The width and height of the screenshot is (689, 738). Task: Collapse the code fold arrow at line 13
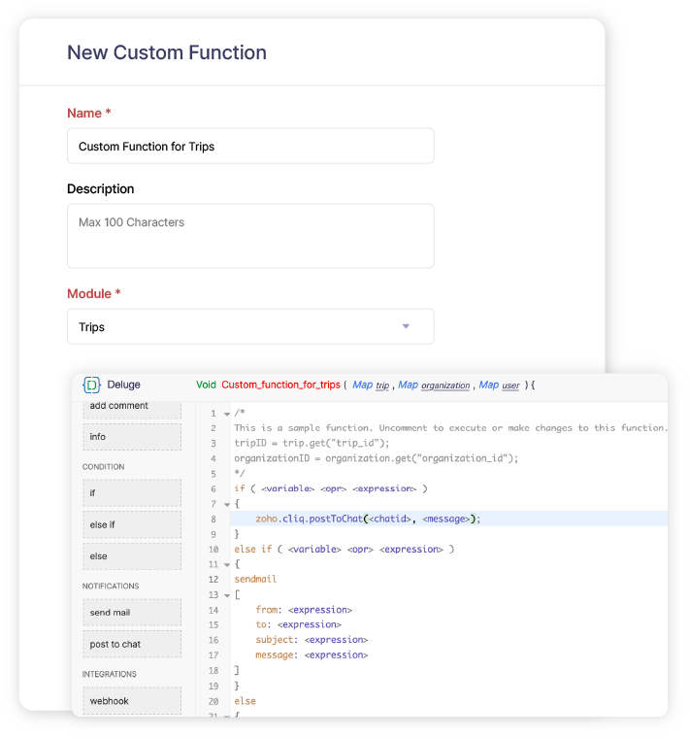pyautogui.click(x=227, y=595)
